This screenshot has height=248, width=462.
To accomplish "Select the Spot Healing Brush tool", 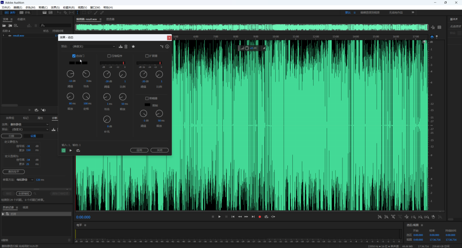I will click(x=102, y=13).
